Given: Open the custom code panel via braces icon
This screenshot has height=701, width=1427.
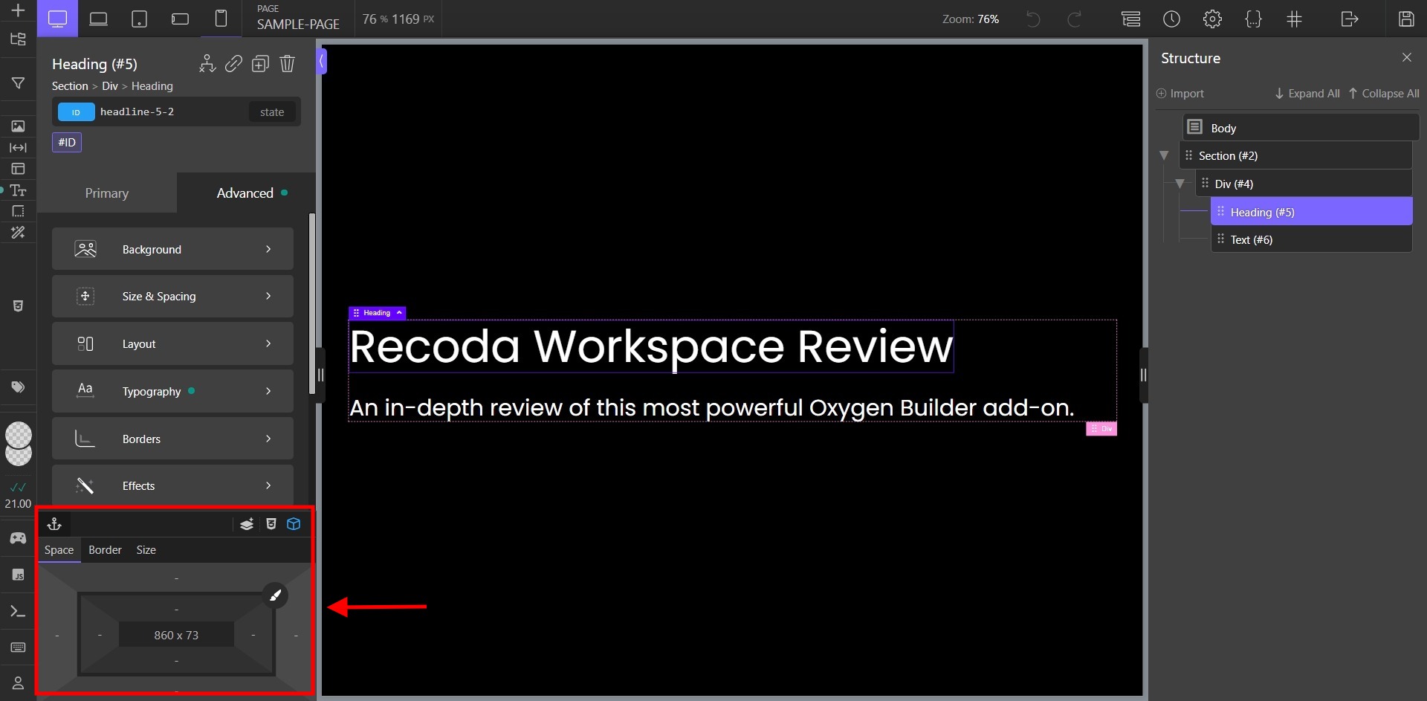Looking at the screenshot, I should pos(1254,19).
